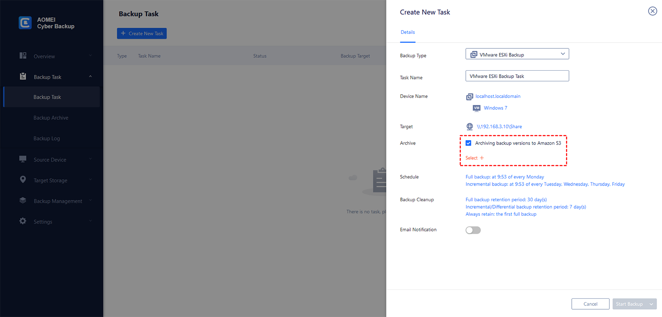Open Backup Archive in the sidebar
Screen dimensions: 662x317
click(51, 118)
